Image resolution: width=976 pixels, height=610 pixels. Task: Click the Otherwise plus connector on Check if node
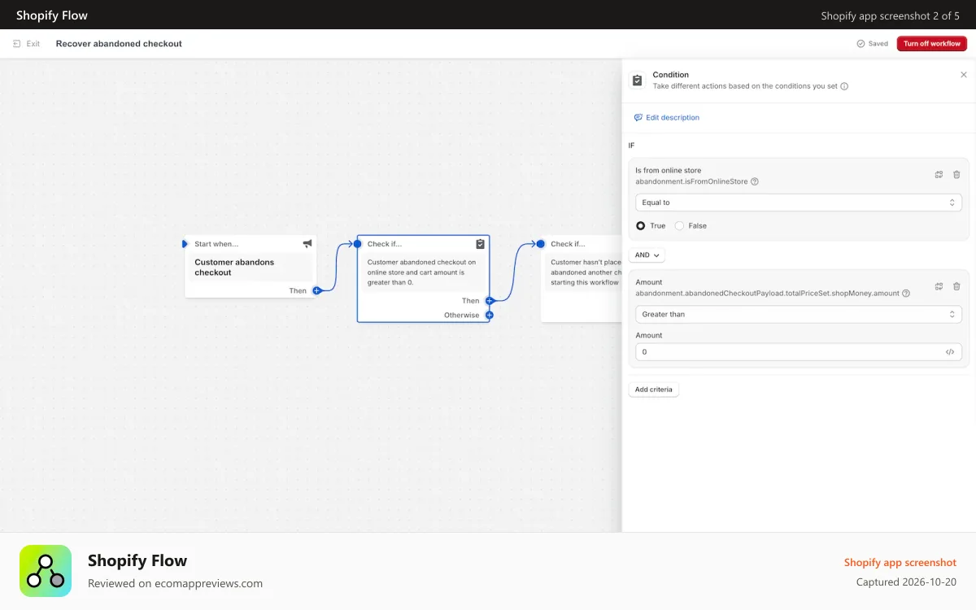pyautogui.click(x=490, y=316)
